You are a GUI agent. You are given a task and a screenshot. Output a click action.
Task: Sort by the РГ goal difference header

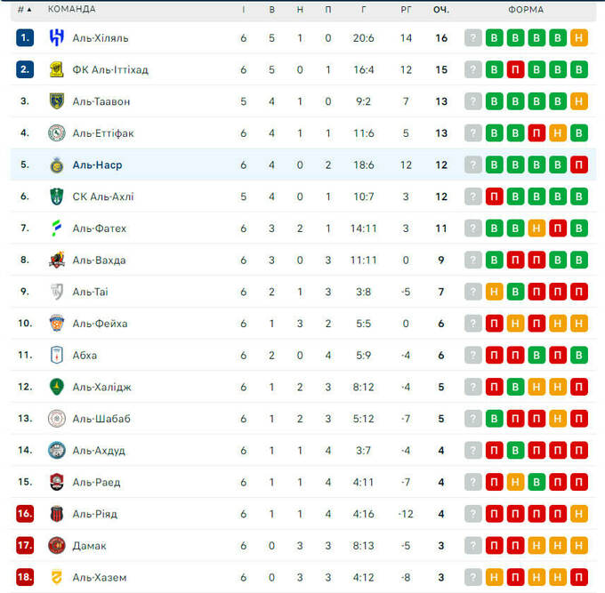(x=406, y=10)
